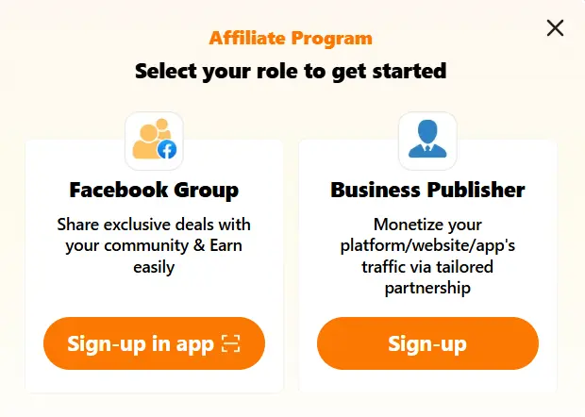Click the word "partnership" under Business Publisher
585x417 pixels.
click(x=427, y=288)
